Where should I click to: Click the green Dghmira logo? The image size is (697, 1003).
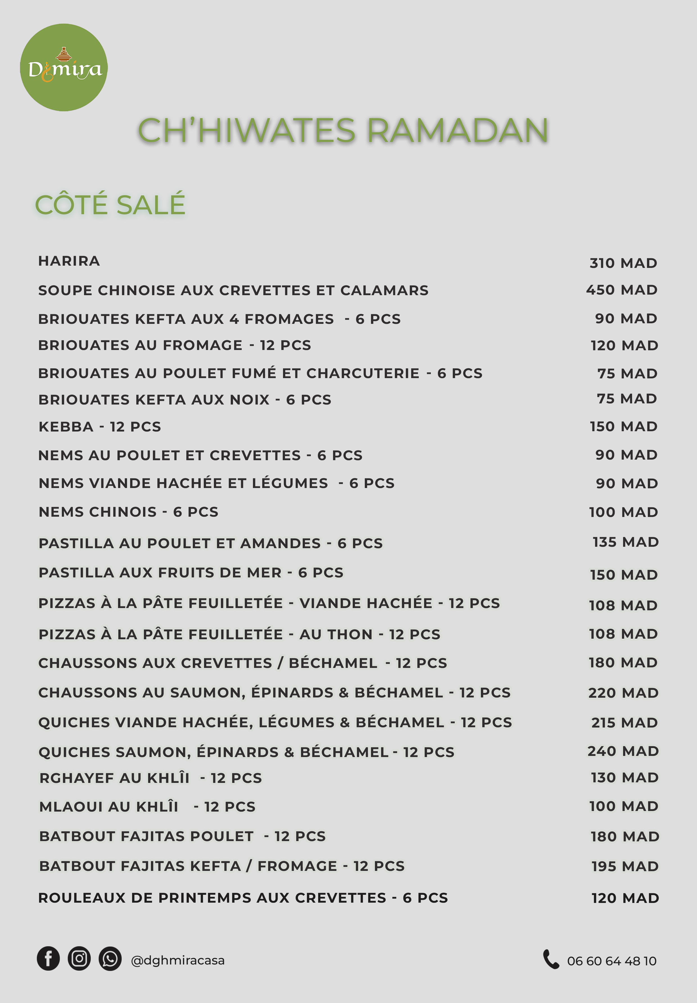click(64, 68)
